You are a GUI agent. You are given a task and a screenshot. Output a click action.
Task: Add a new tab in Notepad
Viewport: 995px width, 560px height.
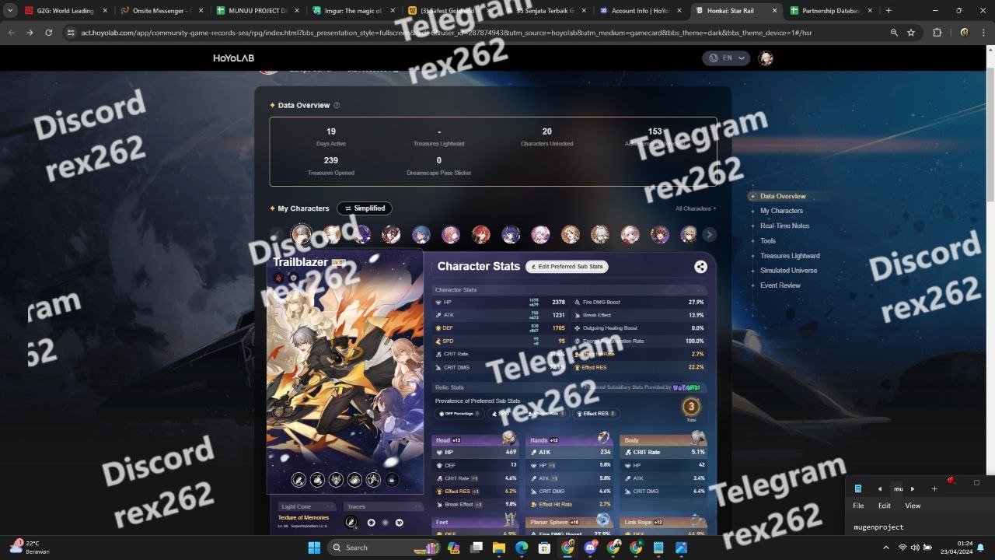[934, 488]
